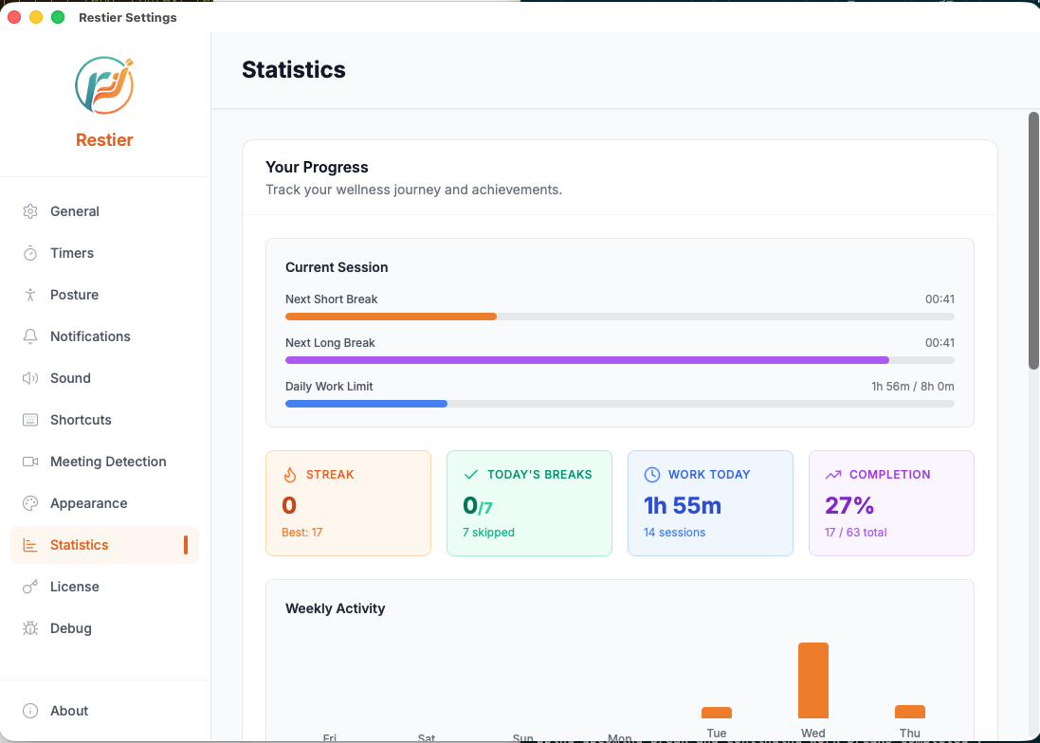This screenshot has height=743, width=1040.
Task: Open the Debug bug icon
Action: click(x=28, y=628)
